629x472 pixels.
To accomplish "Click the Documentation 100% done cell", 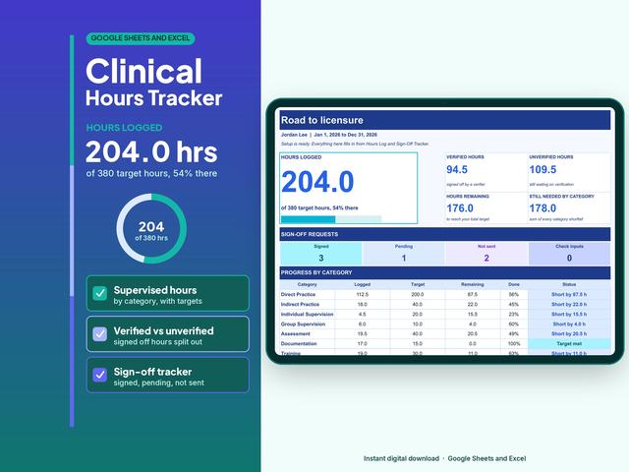I will [514, 343].
